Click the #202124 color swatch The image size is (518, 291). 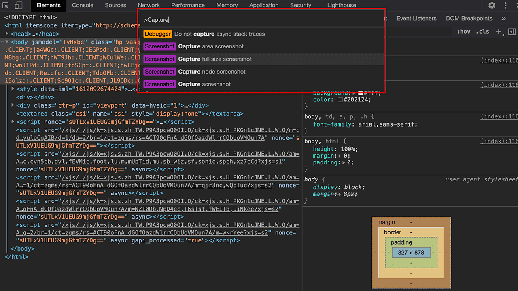point(340,100)
